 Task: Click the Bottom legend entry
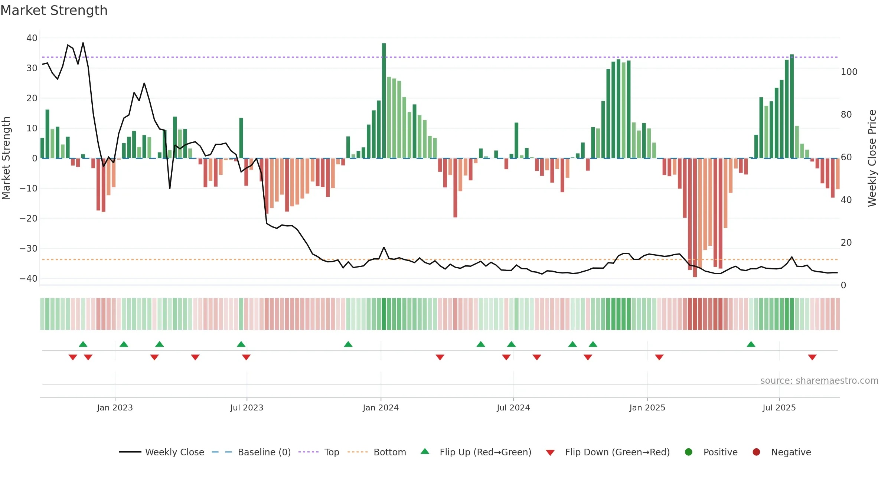(377, 452)
